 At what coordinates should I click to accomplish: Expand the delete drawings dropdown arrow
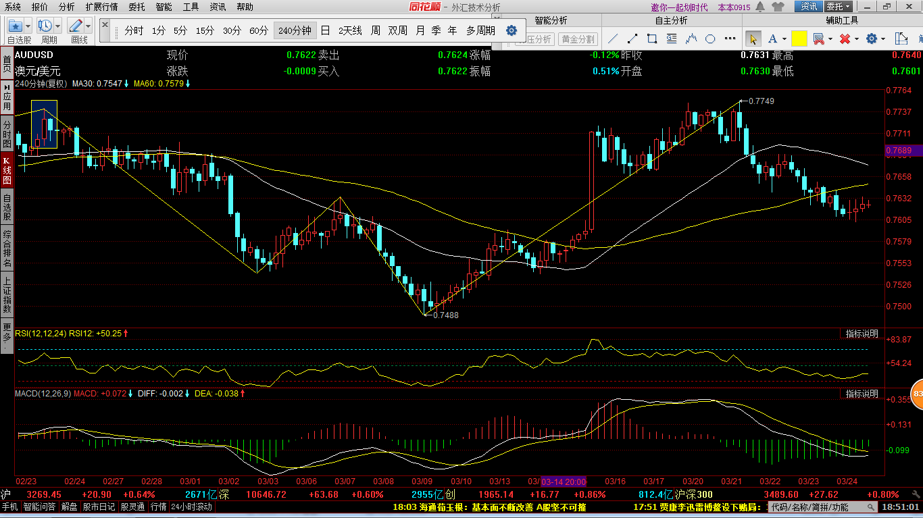(856, 39)
